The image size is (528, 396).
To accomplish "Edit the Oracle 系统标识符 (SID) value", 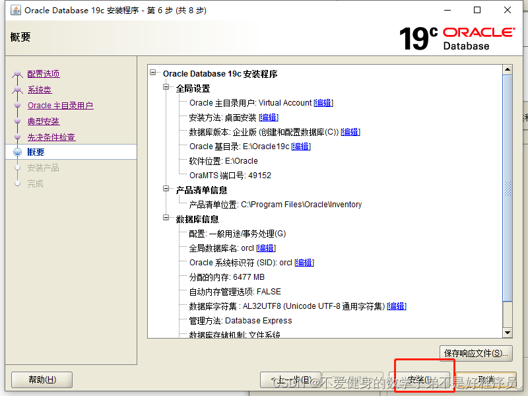I will click(304, 263).
